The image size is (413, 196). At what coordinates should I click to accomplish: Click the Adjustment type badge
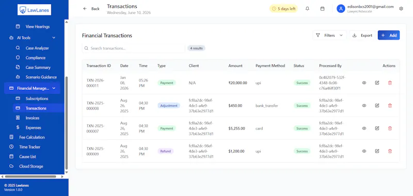pos(169,106)
